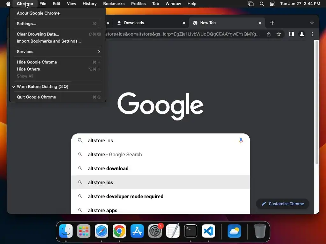This screenshot has width=326, height=244.
Task: Switch to the Downloads tab
Action: (x=151, y=23)
